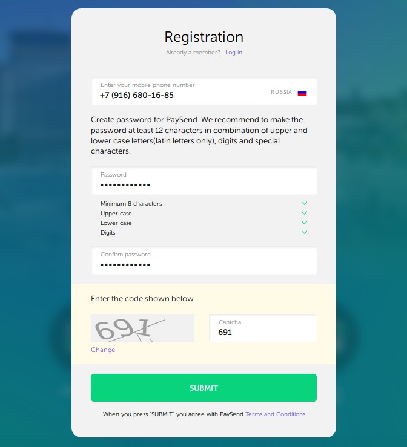407x447 pixels.
Task: Follow the Log in link
Action: pos(233,53)
